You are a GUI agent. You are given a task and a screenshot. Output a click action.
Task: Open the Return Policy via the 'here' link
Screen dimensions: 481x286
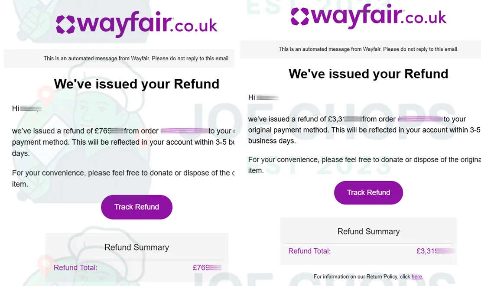click(416, 276)
